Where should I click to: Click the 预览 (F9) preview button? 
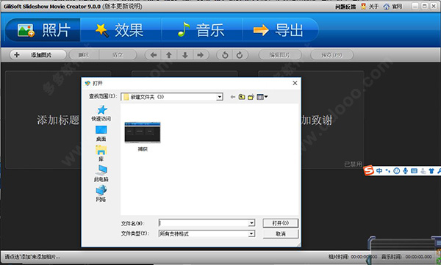332,55
